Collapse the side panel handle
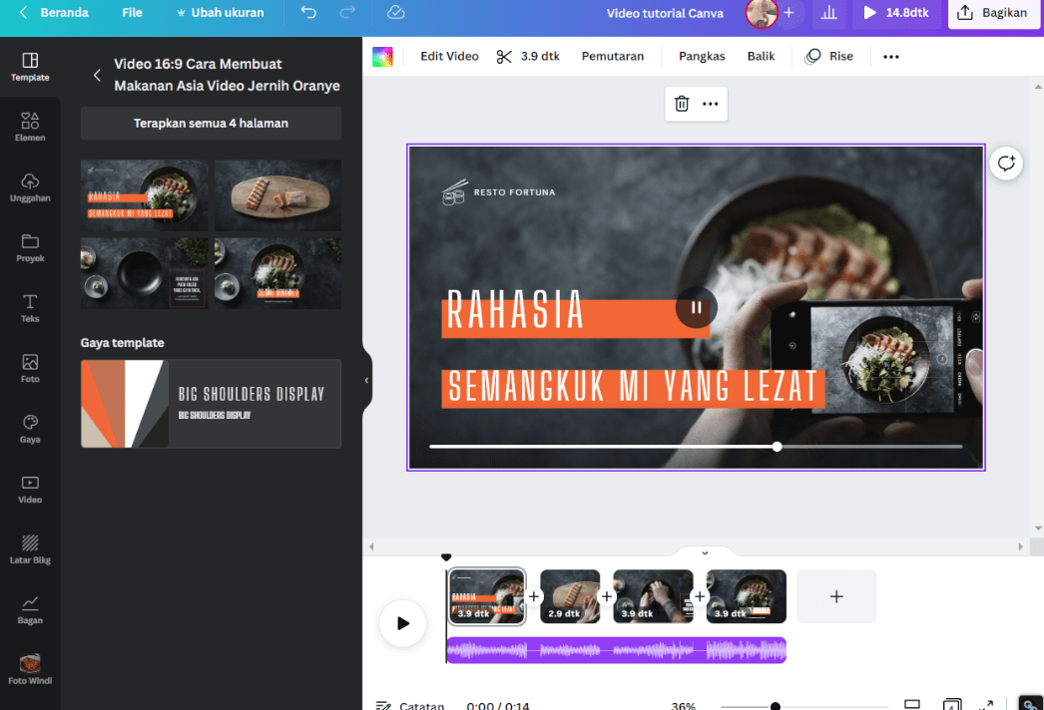This screenshot has height=710, width=1044. [x=366, y=380]
